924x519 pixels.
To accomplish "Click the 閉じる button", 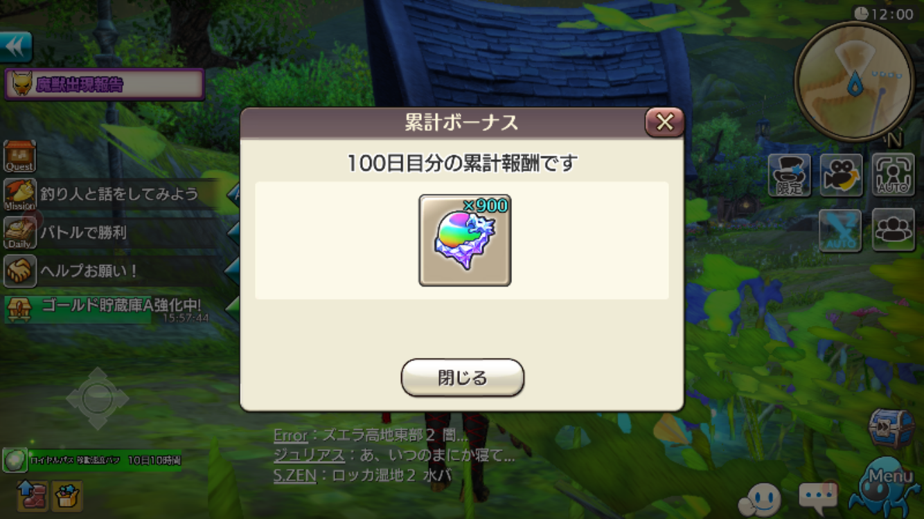I will tap(462, 378).
